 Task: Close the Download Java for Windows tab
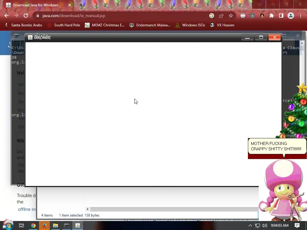click(x=70, y=5)
